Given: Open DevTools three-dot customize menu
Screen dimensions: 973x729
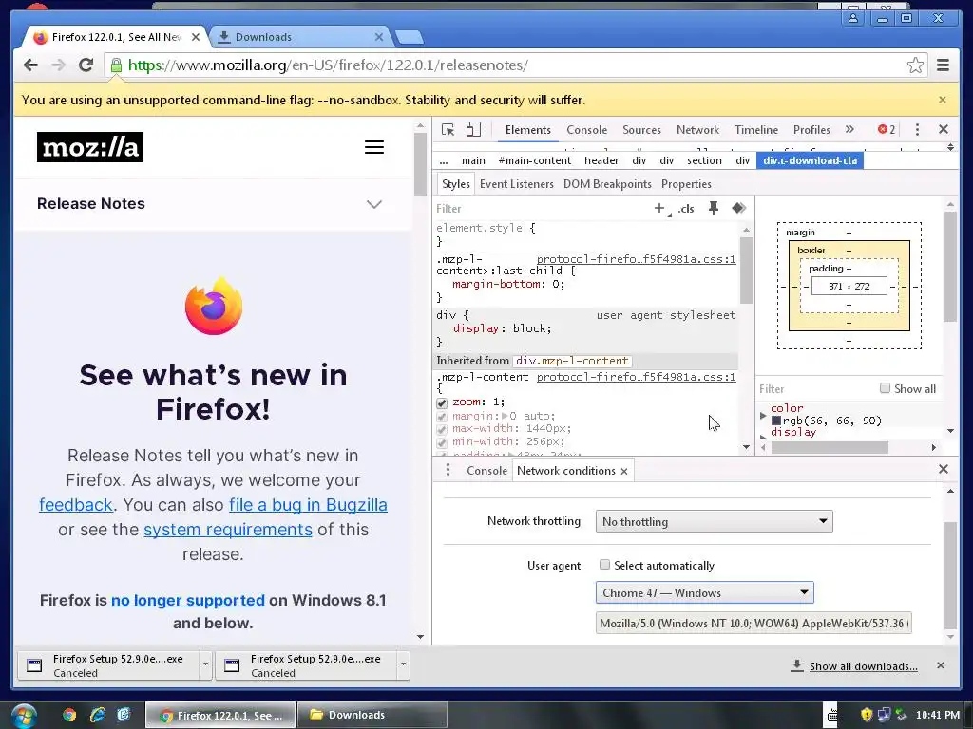Looking at the screenshot, I should [917, 129].
